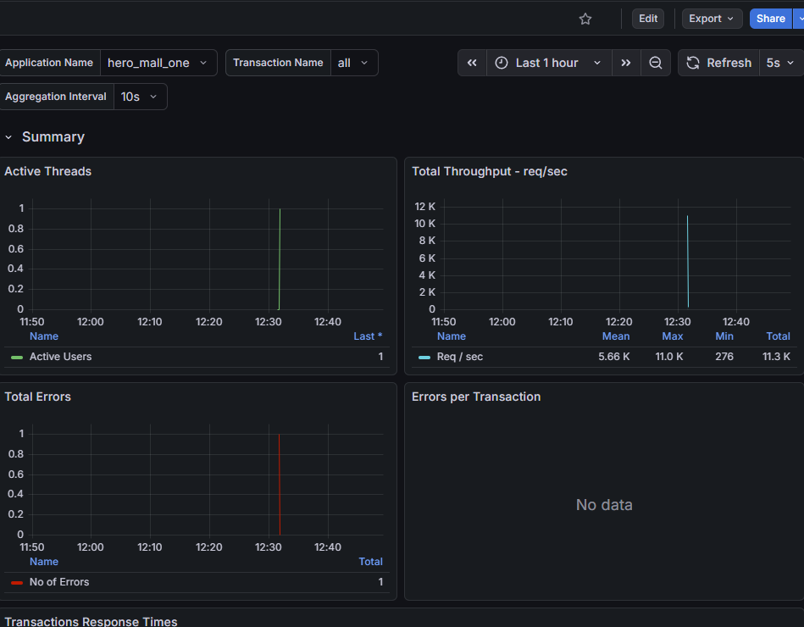Sort throughput legend by Max
This screenshot has height=627, width=804.
coord(672,336)
